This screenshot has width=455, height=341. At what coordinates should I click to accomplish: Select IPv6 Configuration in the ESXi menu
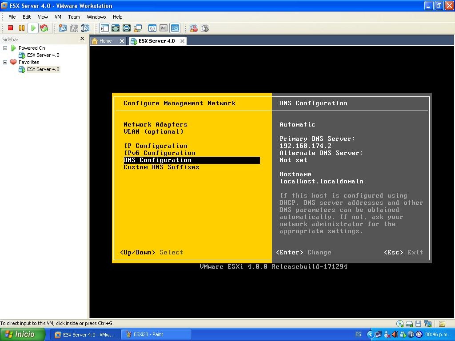(x=160, y=153)
